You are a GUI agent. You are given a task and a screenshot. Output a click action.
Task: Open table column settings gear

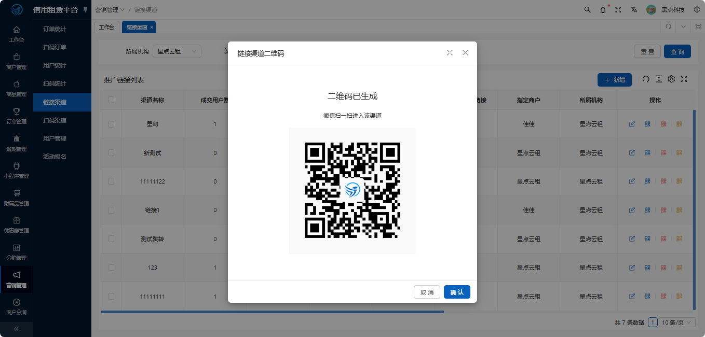[671, 79]
